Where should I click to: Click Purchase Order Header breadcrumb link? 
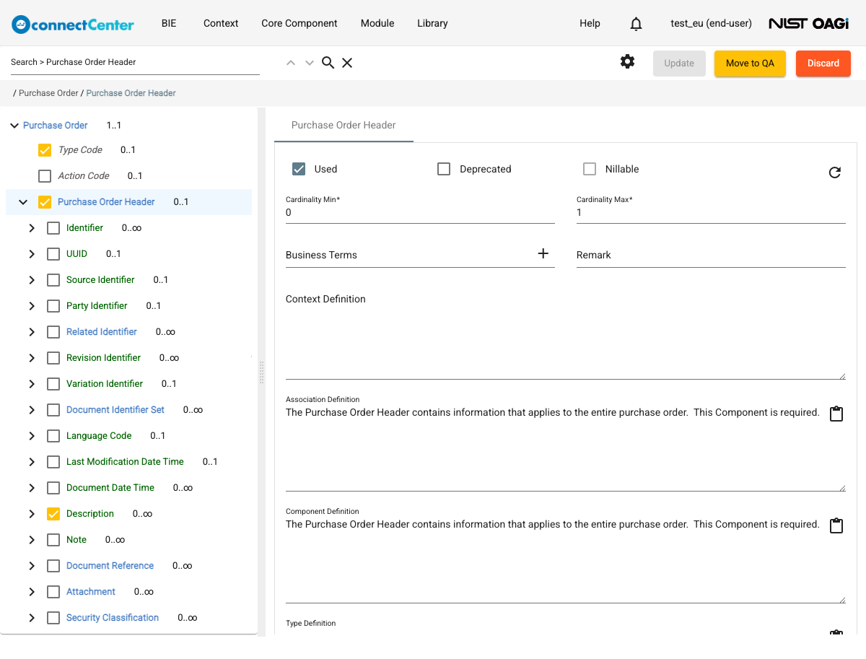point(131,93)
